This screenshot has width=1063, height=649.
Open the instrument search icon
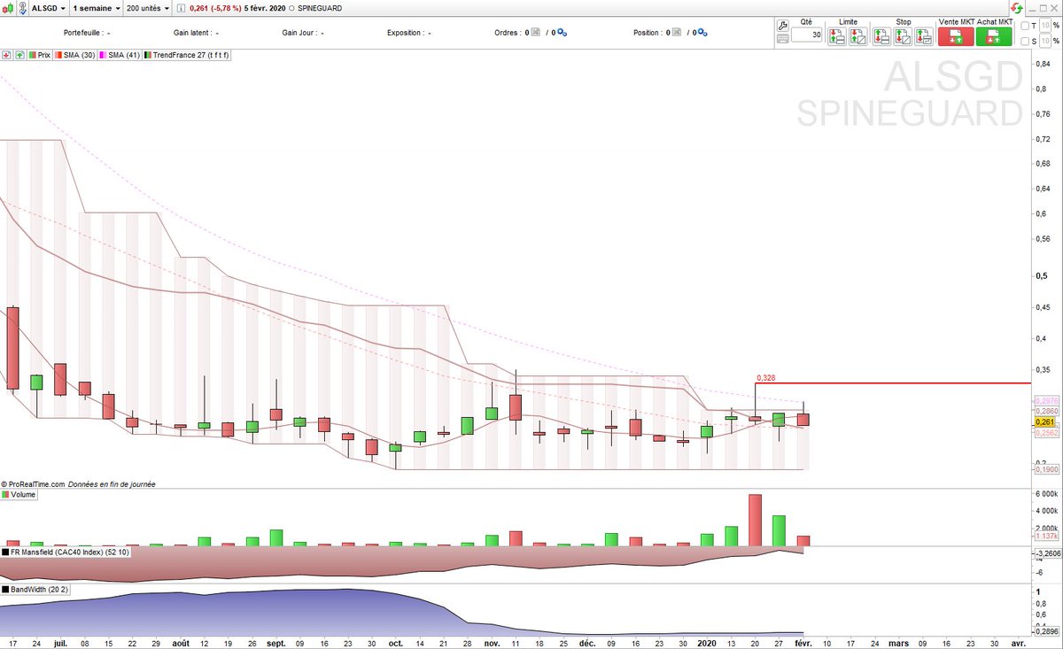click(x=22, y=8)
